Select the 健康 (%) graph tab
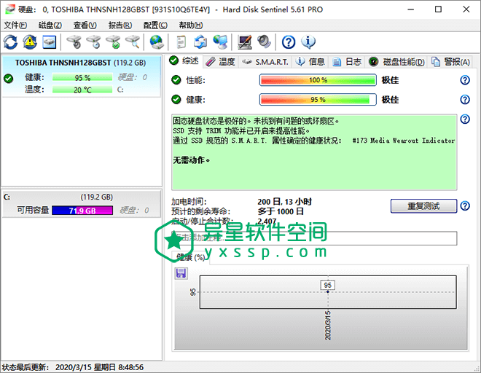The image size is (481, 373). [190, 257]
